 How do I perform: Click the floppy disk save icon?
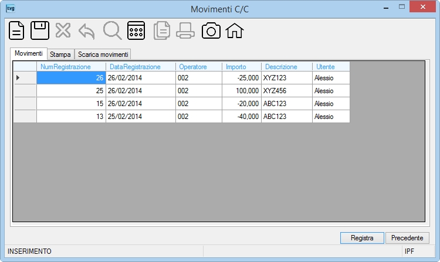pos(39,30)
